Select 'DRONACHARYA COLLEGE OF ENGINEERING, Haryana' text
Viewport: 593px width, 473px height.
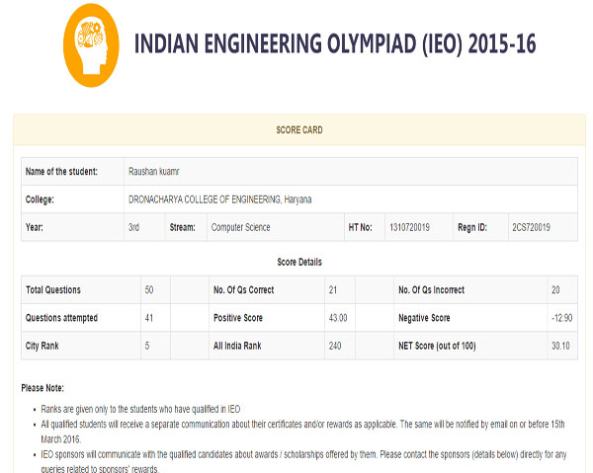pyautogui.click(x=219, y=199)
